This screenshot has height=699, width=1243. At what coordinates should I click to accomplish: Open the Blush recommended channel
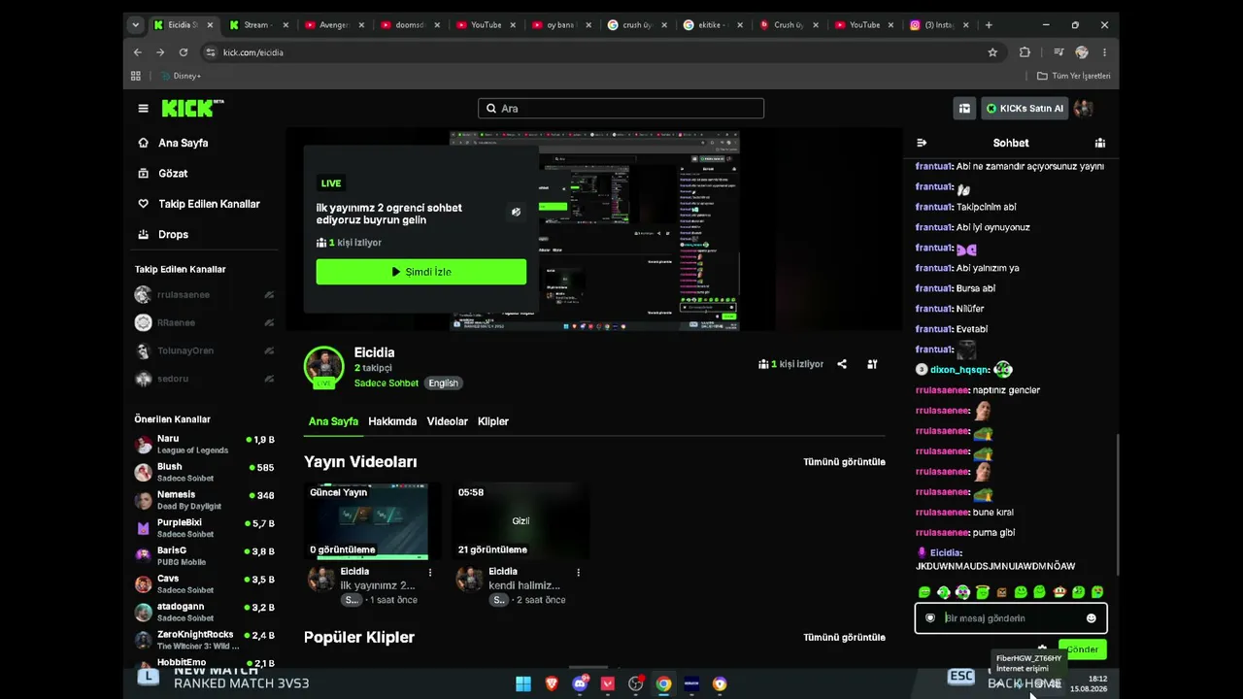coord(204,472)
